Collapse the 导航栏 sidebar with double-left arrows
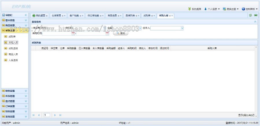The image size is (260, 126). pos(26,15)
